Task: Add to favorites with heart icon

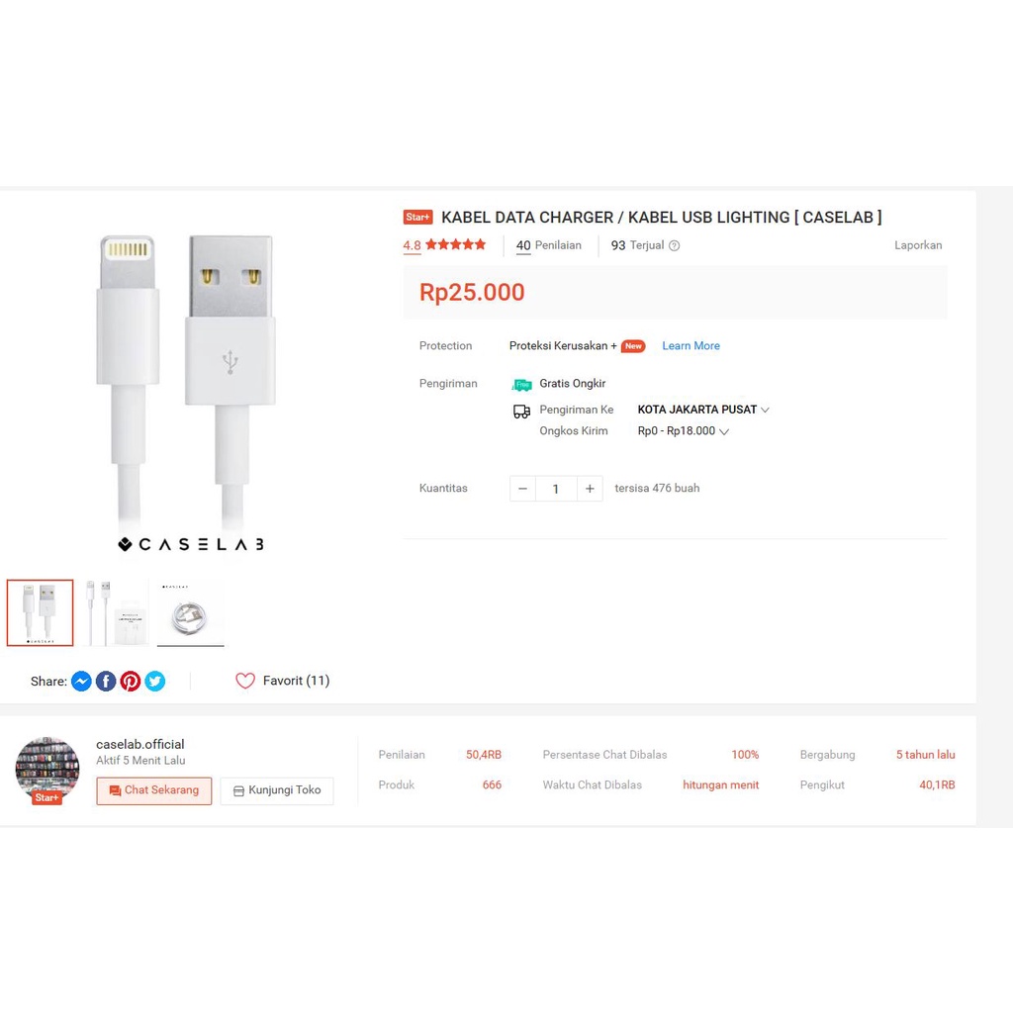Action: [245, 681]
